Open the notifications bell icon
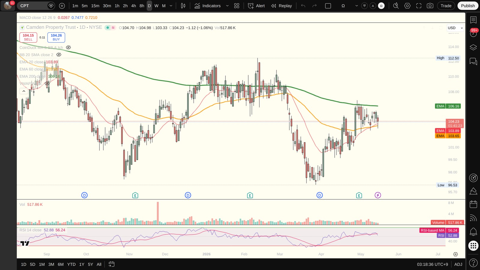The height and width of the screenshot is (270, 480). click(x=473, y=232)
